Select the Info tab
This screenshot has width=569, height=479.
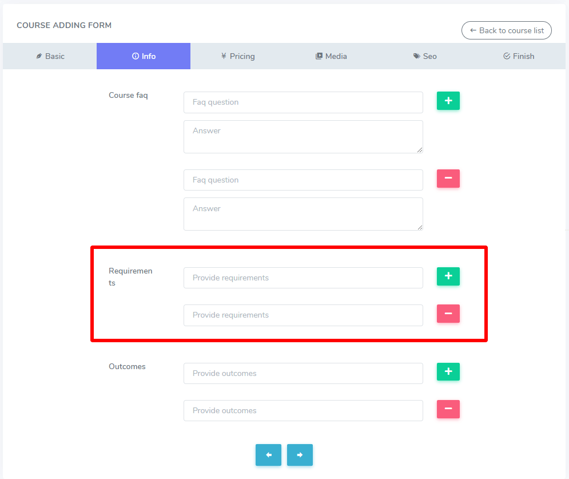pyautogui.click(x=144, y=56)
